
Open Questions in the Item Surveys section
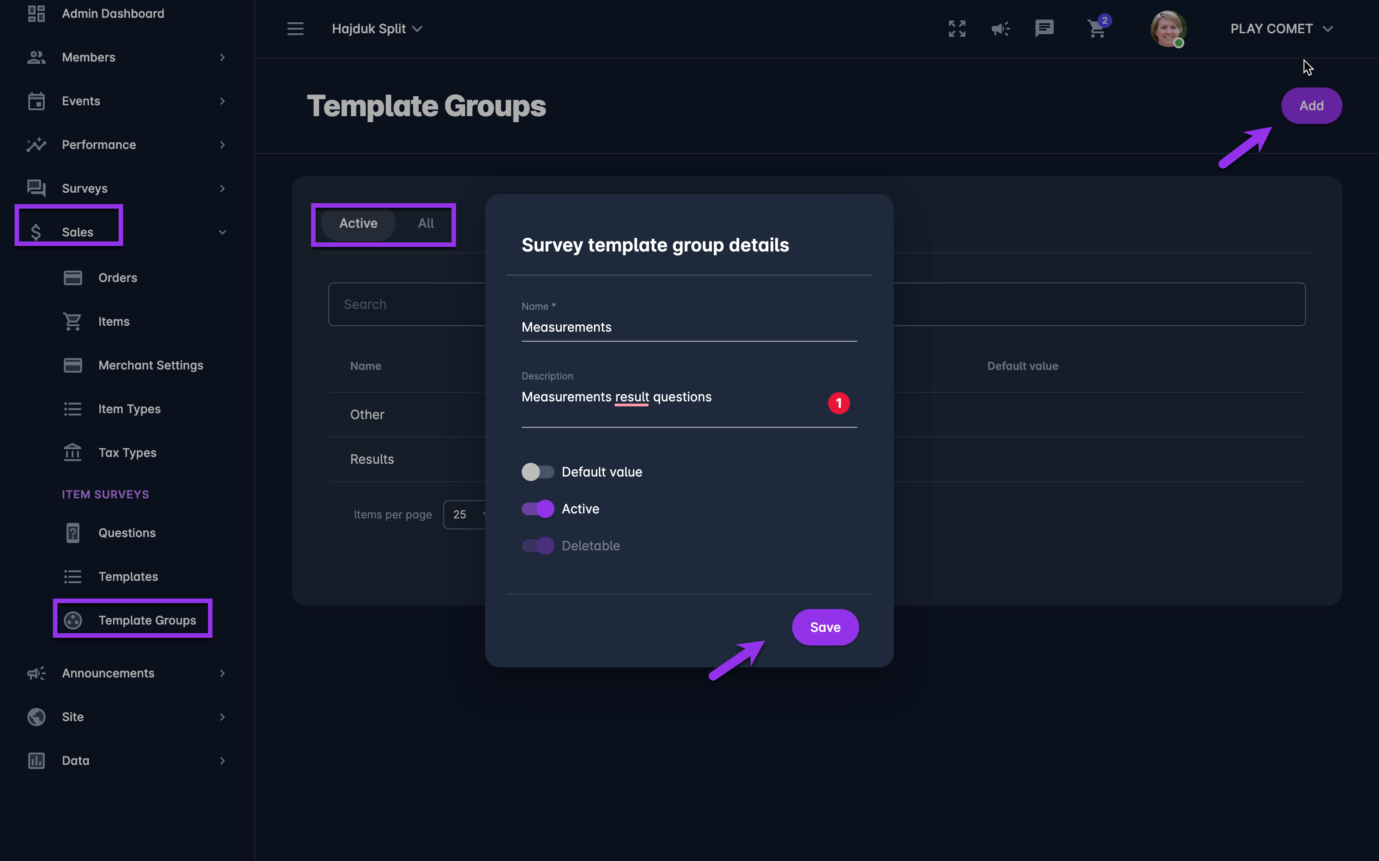126,533
